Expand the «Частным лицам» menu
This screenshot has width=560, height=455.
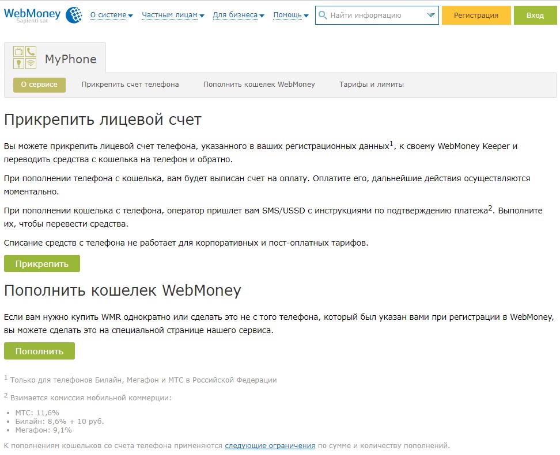173,16
